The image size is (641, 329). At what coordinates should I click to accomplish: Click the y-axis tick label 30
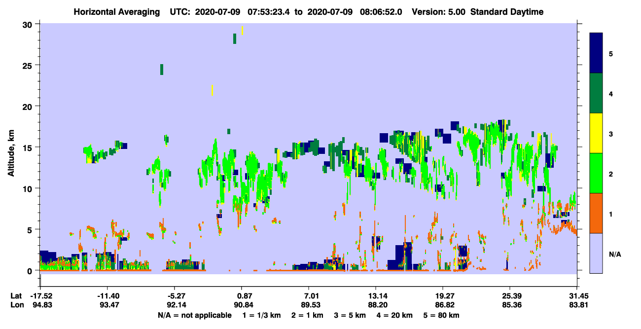28,24
